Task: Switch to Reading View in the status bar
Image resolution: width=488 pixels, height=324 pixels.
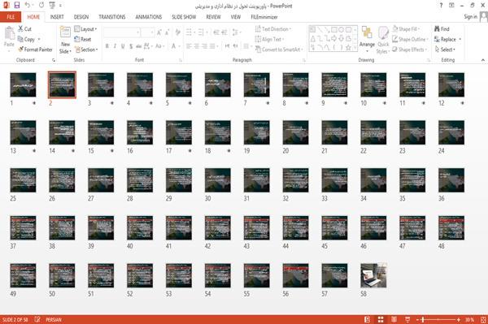Action: click(x=394, y=319)
